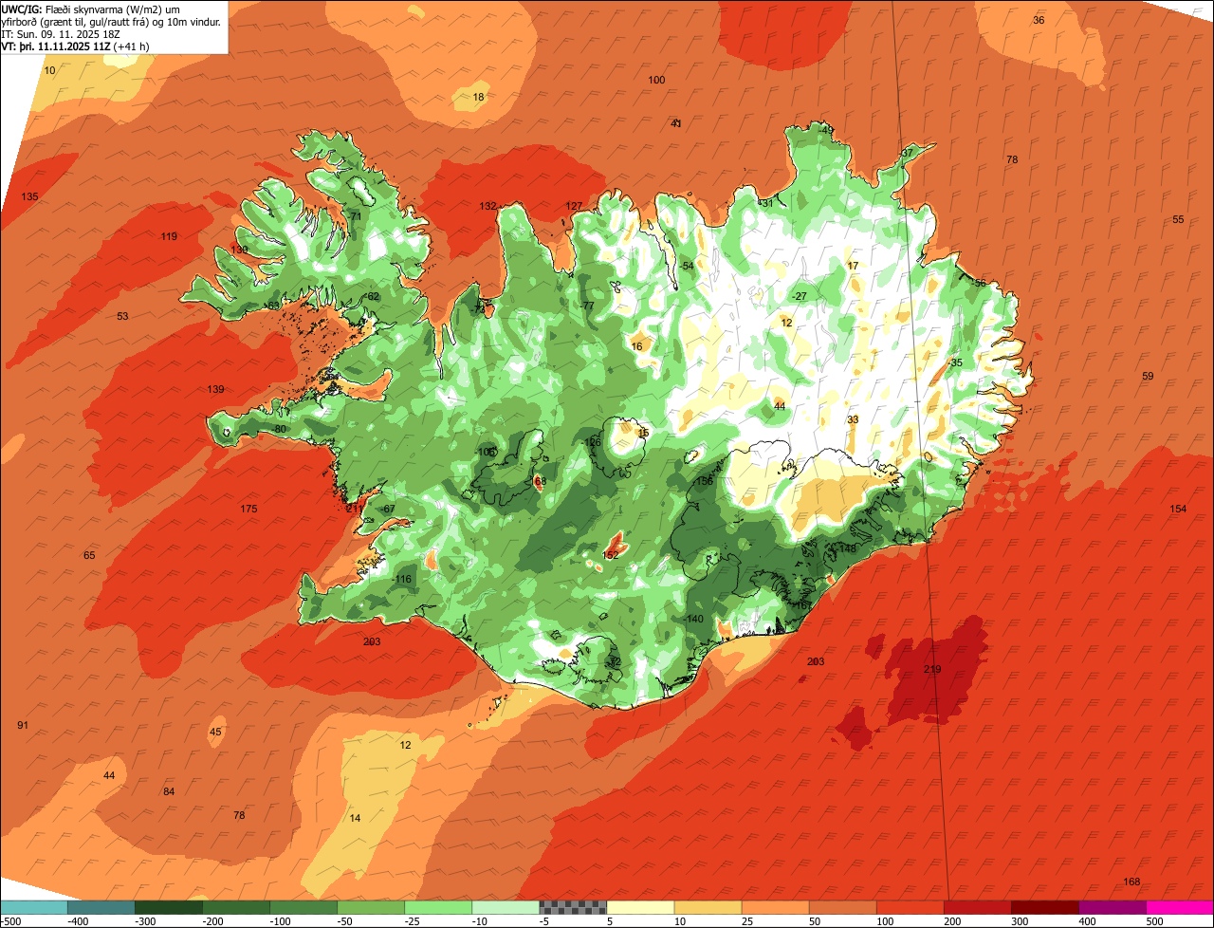1214x928 pixels.
Task: Click the flux value 14 on the map
Action: 356,819
